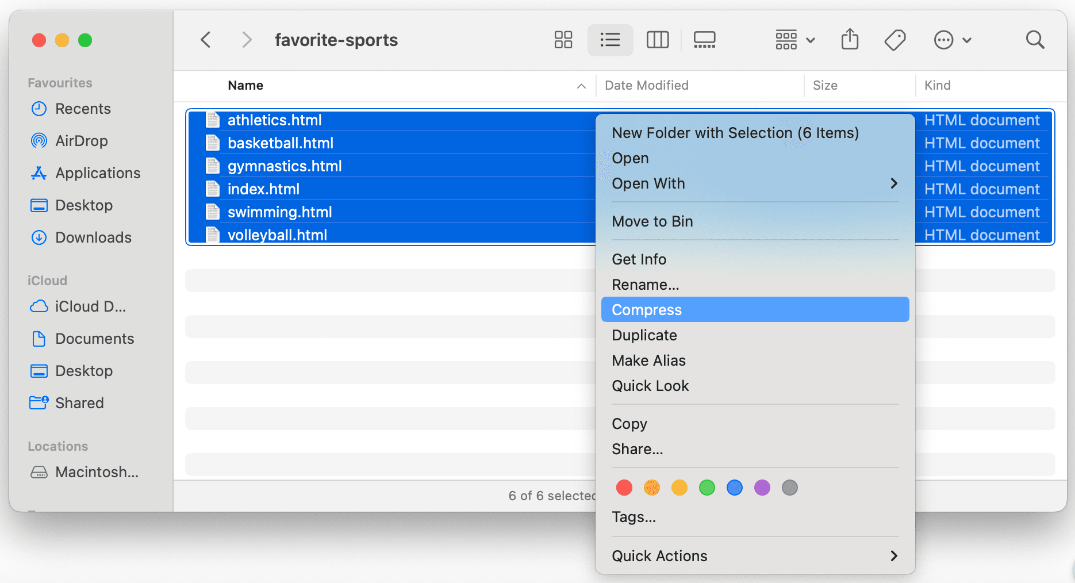
Task: Open Applications in the sidebar
Action: pos(85,173)
